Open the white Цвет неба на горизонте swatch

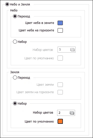(60, 30)
